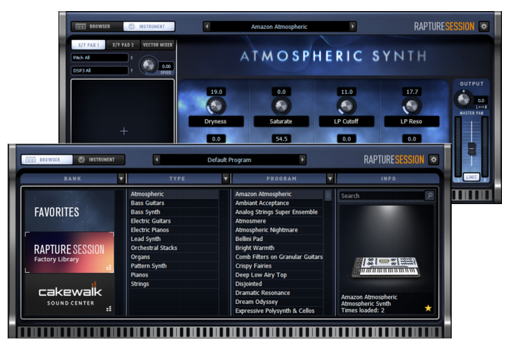Select Orchestral Stacks type
This screenshot has height=352, width=516.
pyautogui.click(x=174, y=248)
